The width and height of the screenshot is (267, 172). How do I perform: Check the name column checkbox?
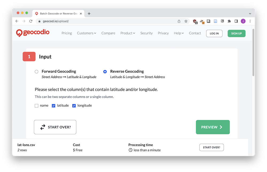pyautogui.click(x=36, y=106)
